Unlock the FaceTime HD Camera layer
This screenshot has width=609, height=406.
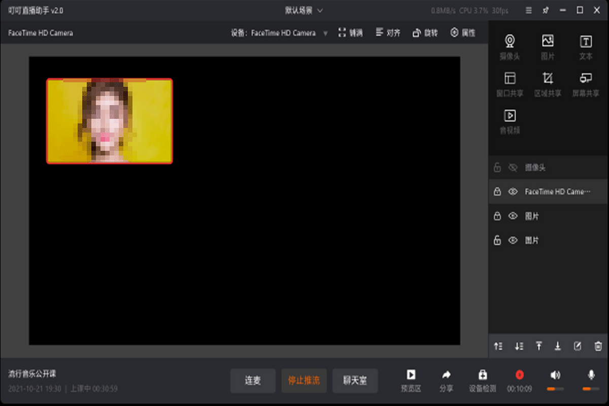[497, 192]
